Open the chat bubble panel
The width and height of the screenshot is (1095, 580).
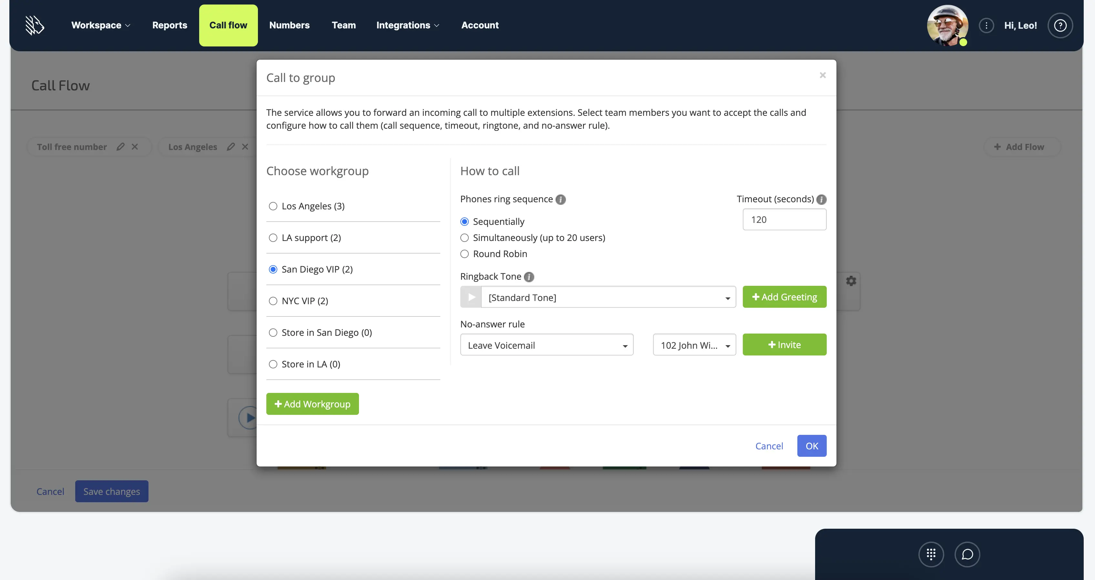967,554
